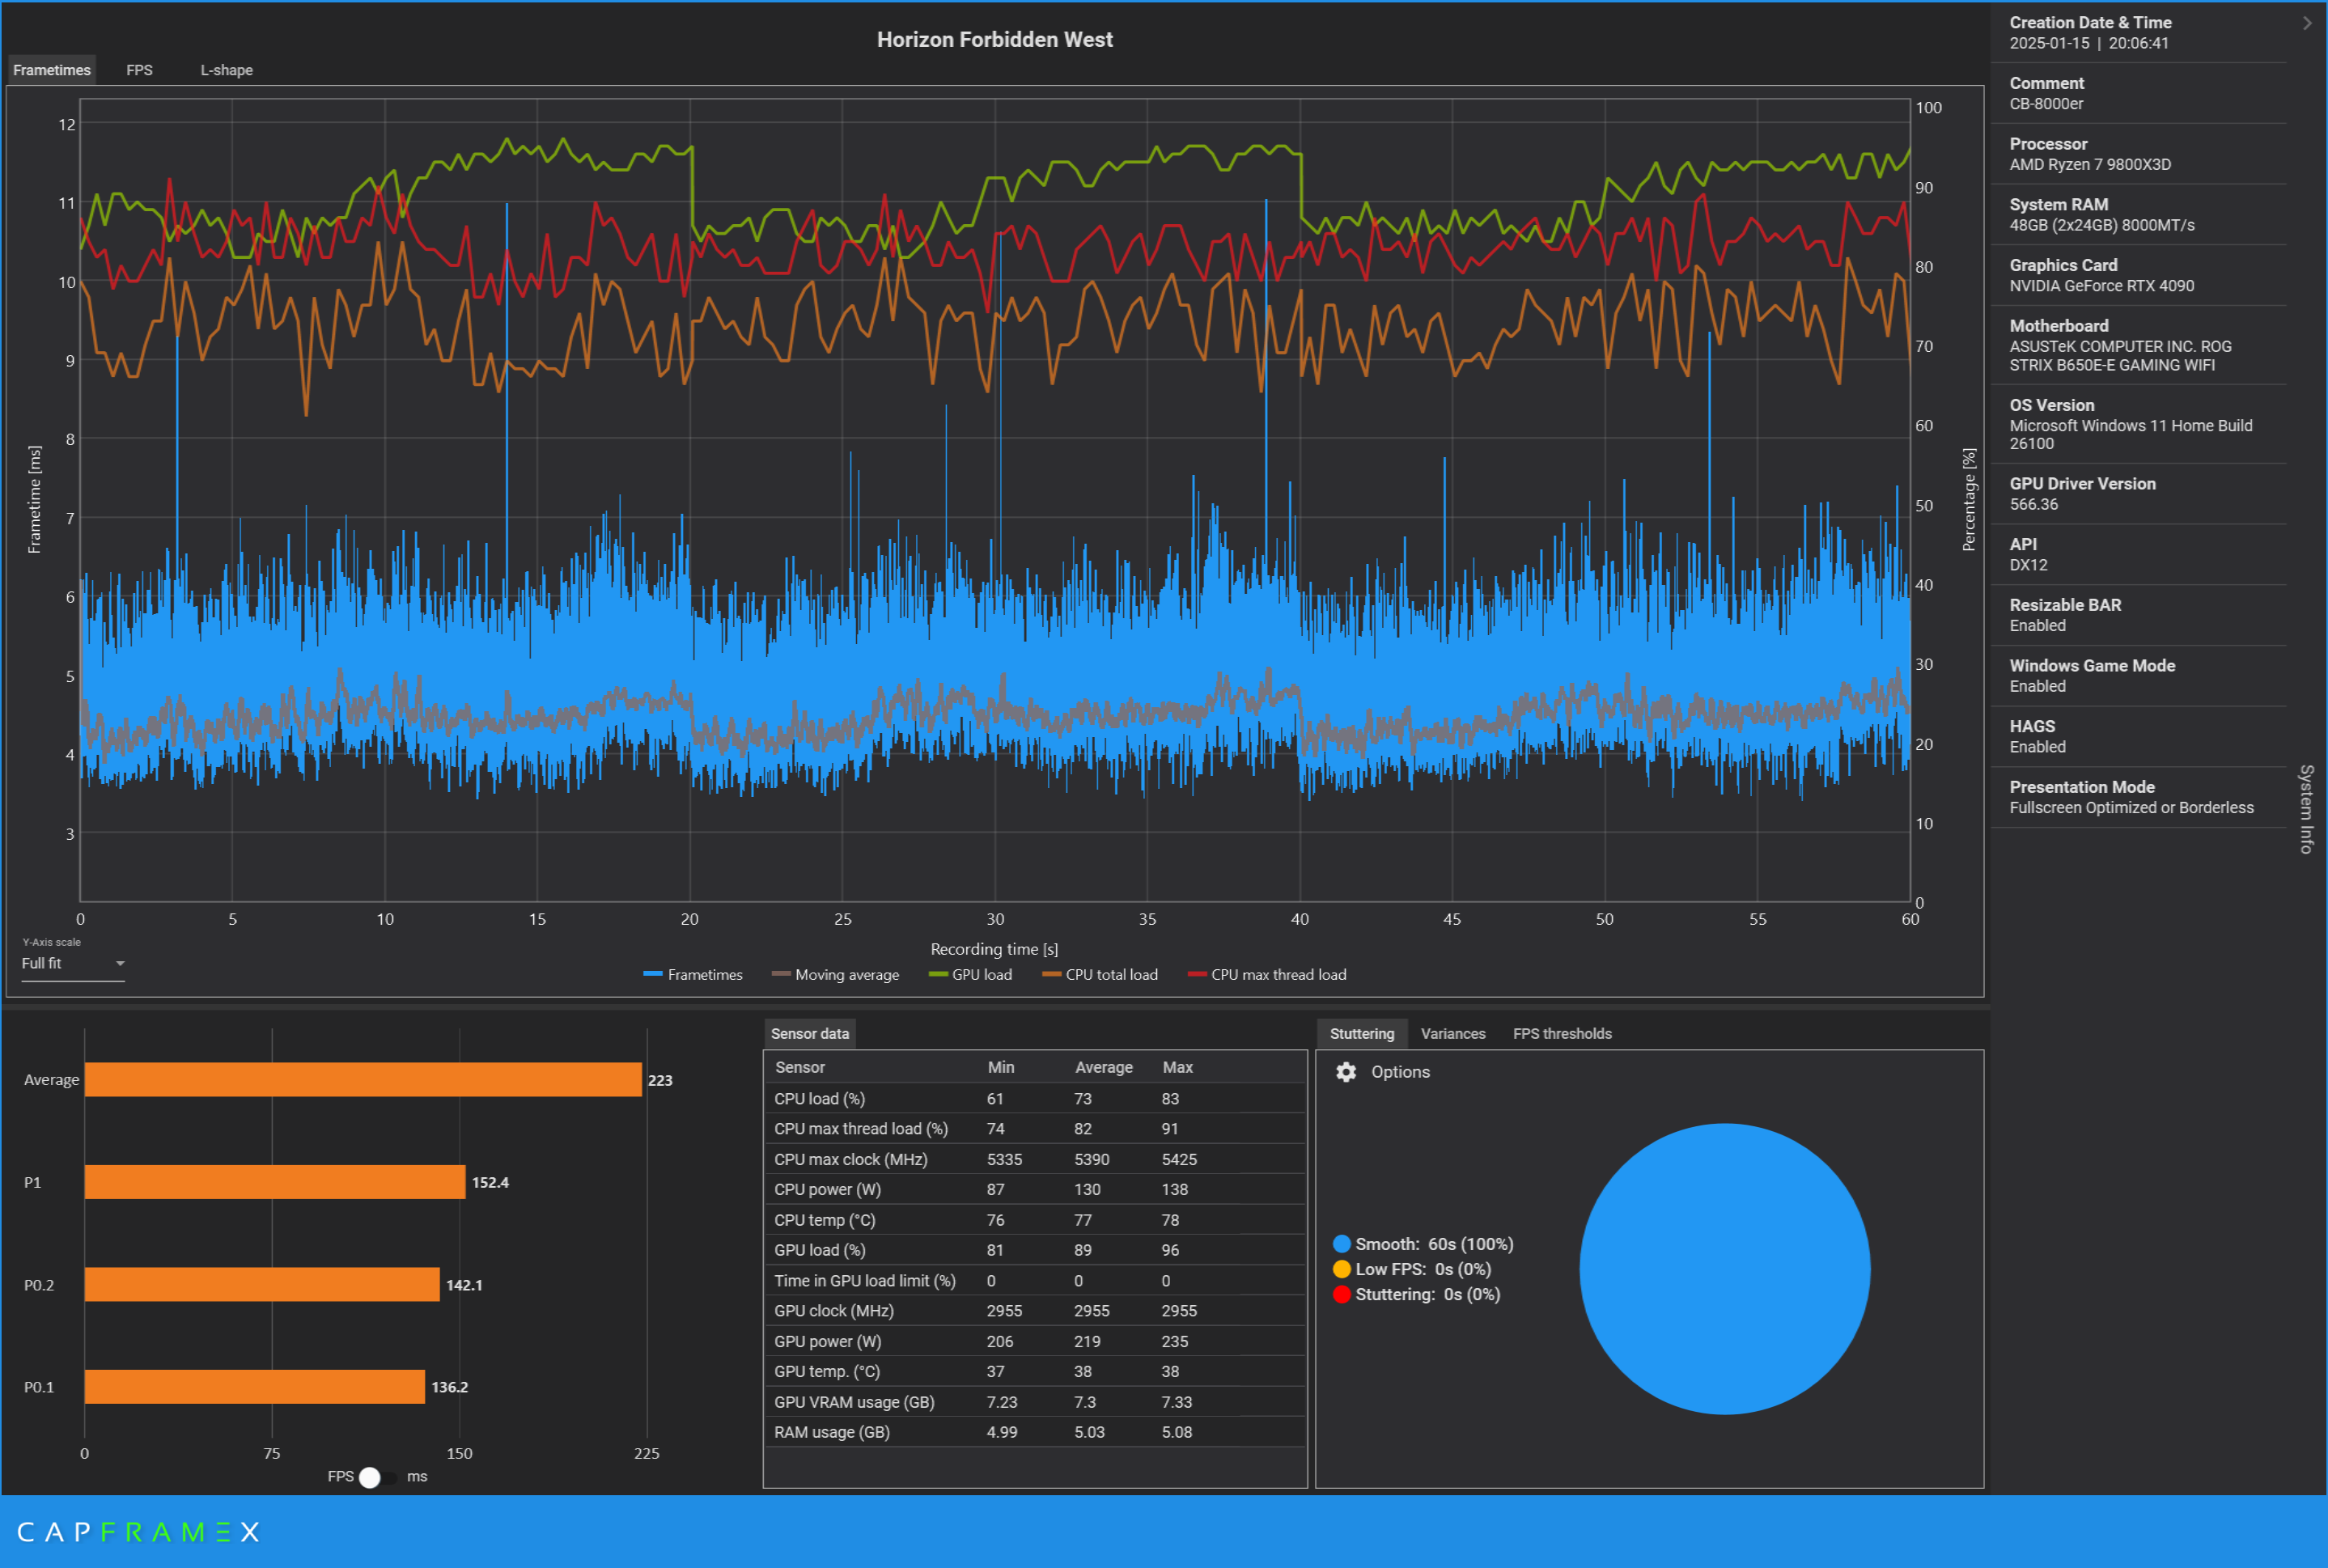Switch to the FPS tab

click(x=140, y=70)
